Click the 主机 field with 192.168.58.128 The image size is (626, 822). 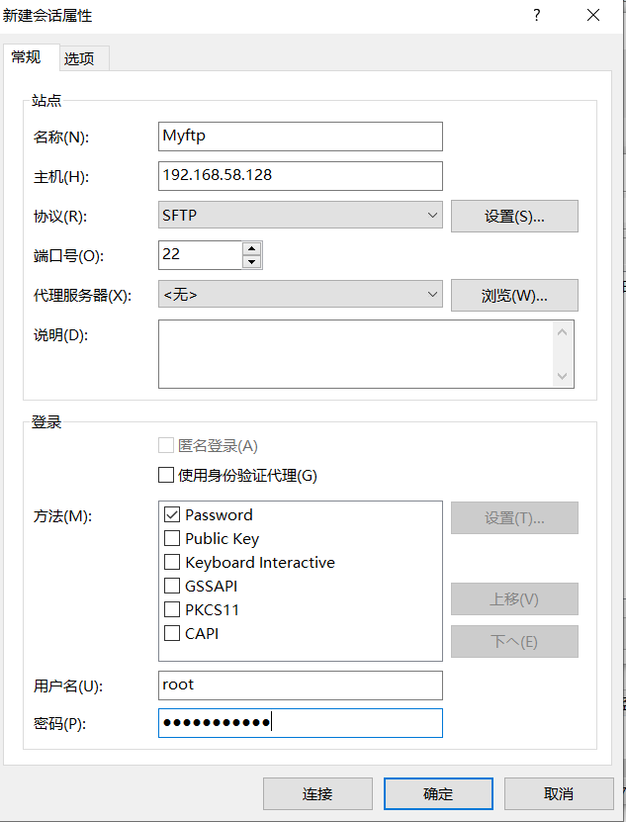[x=301, y=176]
